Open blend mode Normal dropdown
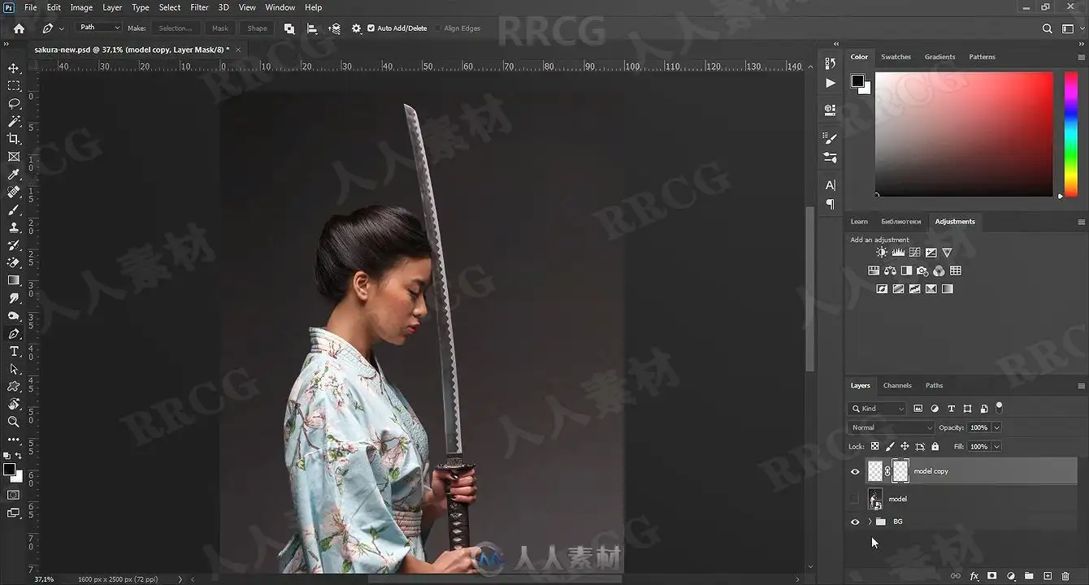Viewport: 1089px width, 585px height. [891, 427]
